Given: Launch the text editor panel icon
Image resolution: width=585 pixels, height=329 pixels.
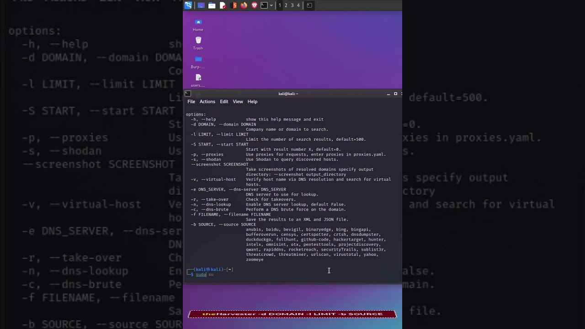Looking at the screenshot, I should point(223,5).
